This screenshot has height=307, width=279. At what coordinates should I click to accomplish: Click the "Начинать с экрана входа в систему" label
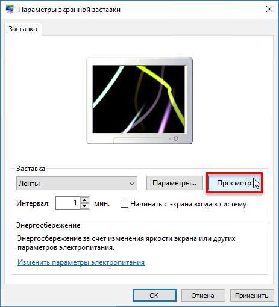188,204
